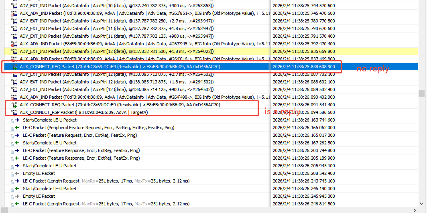Click the icon of the AUX_CONNECT_REQ row at 26.091 541 400

(x=14, y=105)
